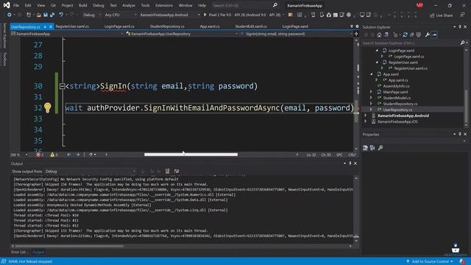
Task: Click the Open File toolbar icon
Action: 39,15
